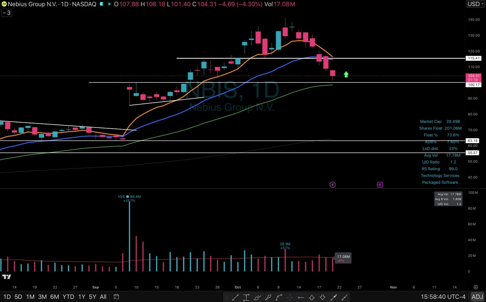Click the Oct label on time axis

click(237, 287)
